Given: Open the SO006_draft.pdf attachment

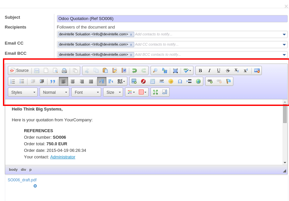Looking at the screenshot, I should click(22, 180).
